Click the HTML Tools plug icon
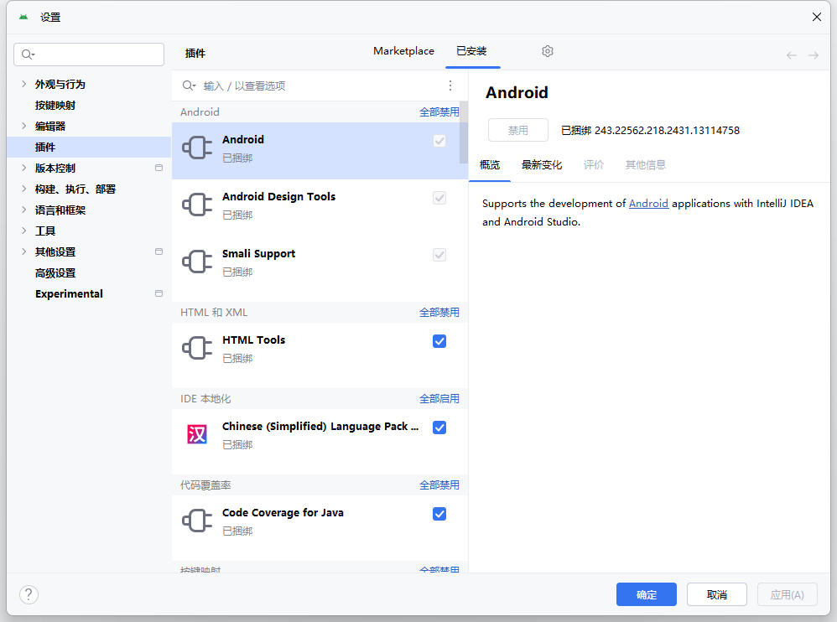 [197, 349]
